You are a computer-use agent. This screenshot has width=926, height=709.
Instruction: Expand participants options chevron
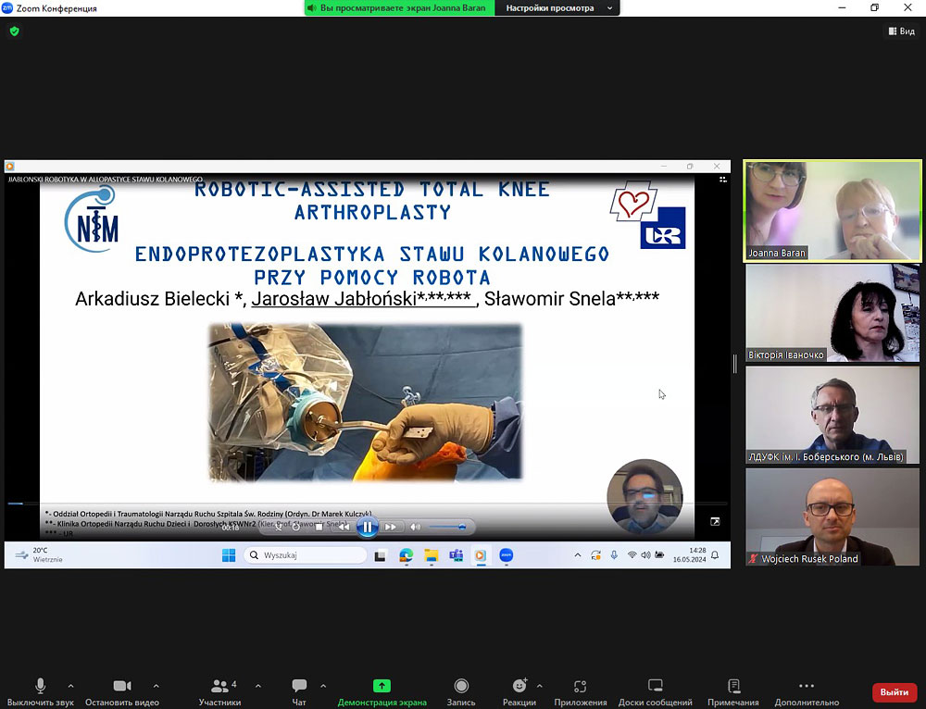coord(258,686)
